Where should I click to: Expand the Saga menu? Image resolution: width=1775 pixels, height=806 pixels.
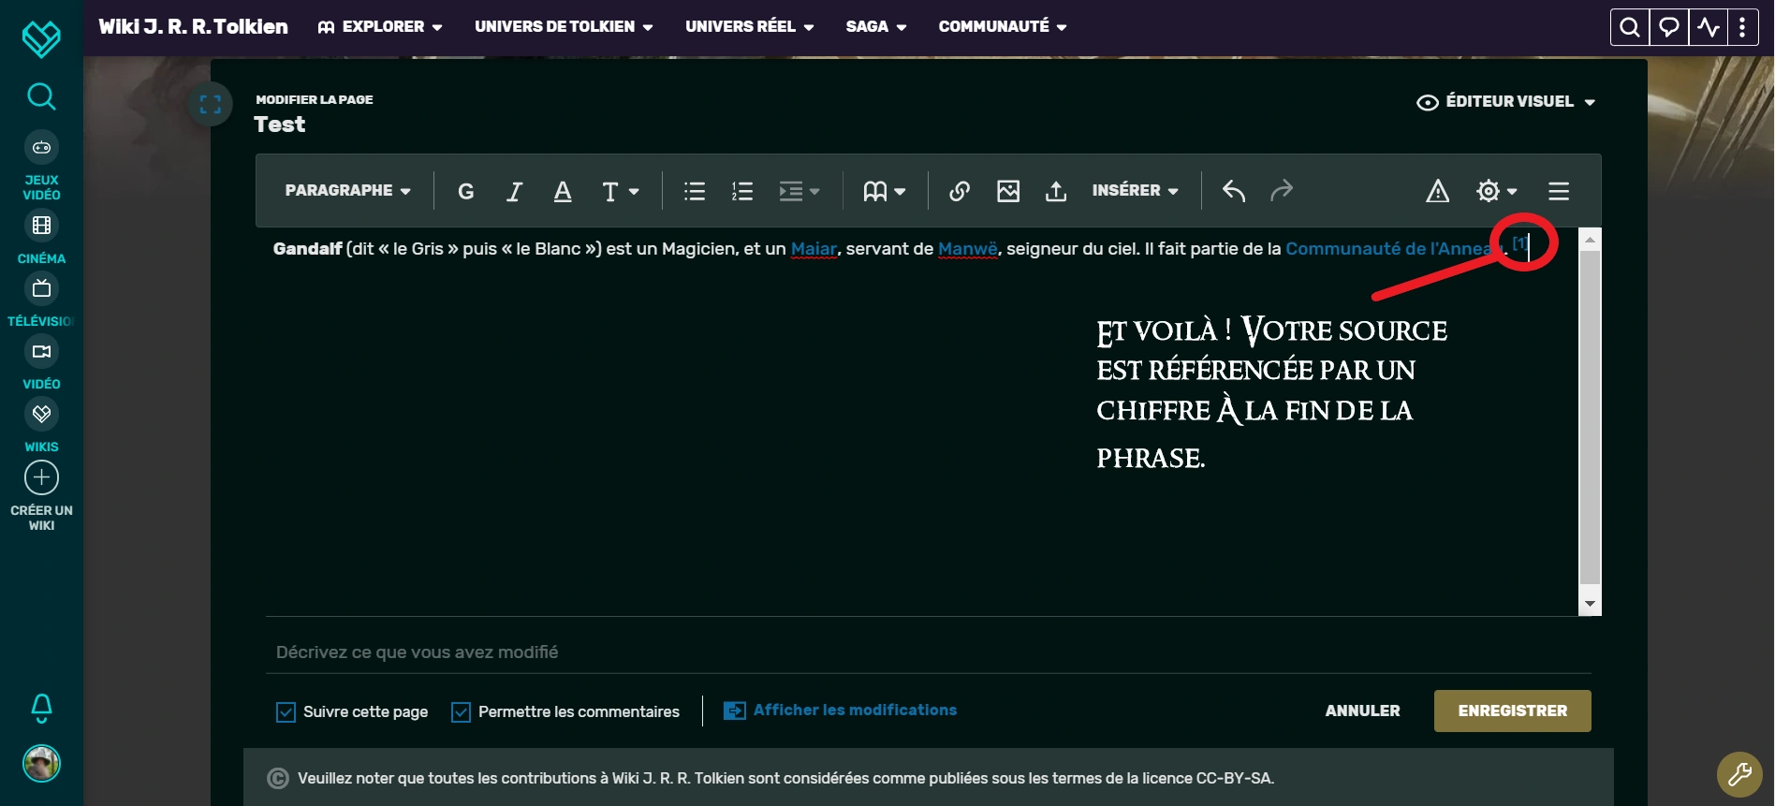pos(876,27)
